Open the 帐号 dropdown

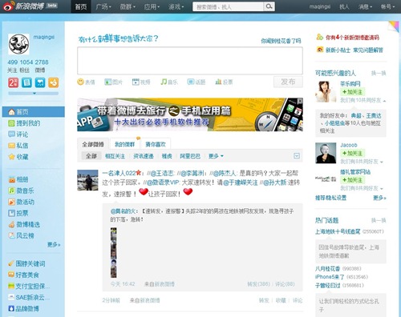387,6
